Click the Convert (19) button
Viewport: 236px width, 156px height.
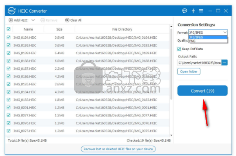[203, 91]
